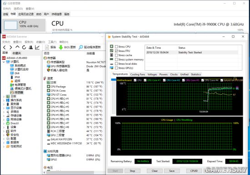The image size is (250, 175).
Task: Click the graph chart toolbar icon
Action: coord(37,47)
